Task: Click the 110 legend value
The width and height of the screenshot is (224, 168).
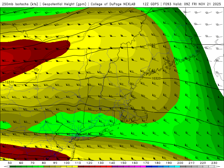Action: [x=78, y=163]
